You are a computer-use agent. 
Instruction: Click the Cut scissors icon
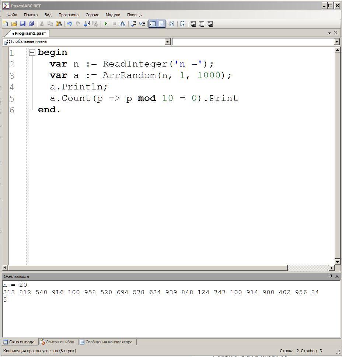coord(42,24)
